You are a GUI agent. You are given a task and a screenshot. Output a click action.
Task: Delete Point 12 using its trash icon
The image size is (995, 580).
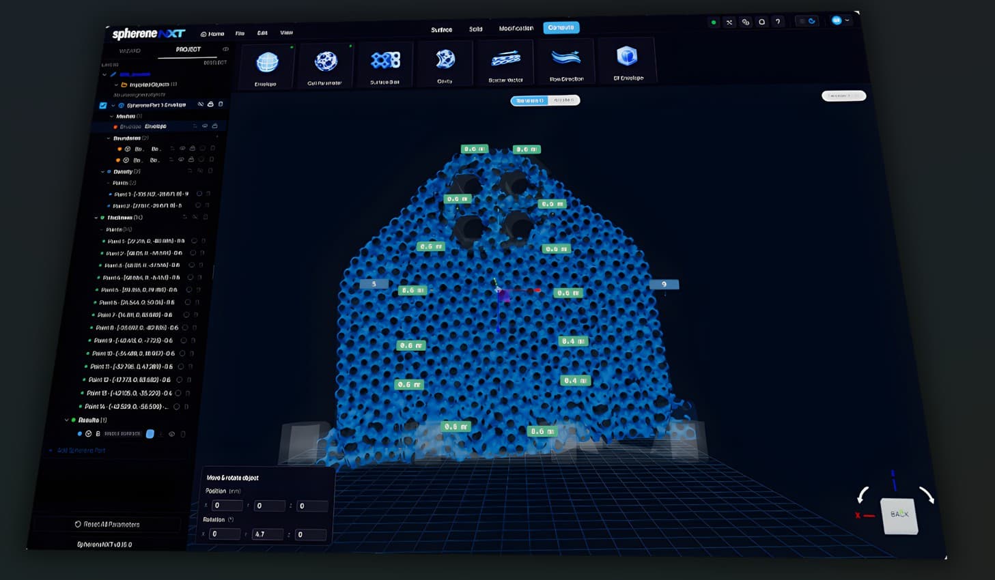click(x=188, y=380)
